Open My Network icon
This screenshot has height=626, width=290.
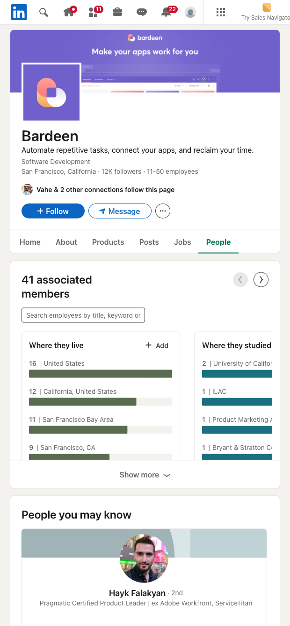pos(94,12)
